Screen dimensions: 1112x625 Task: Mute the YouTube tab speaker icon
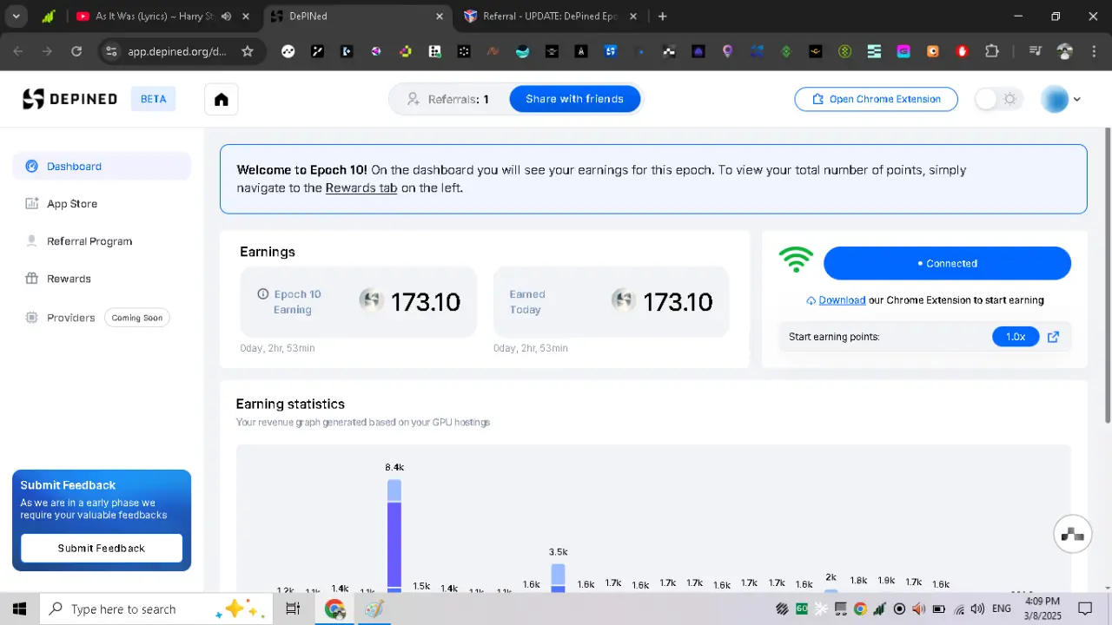coord(227,16)
